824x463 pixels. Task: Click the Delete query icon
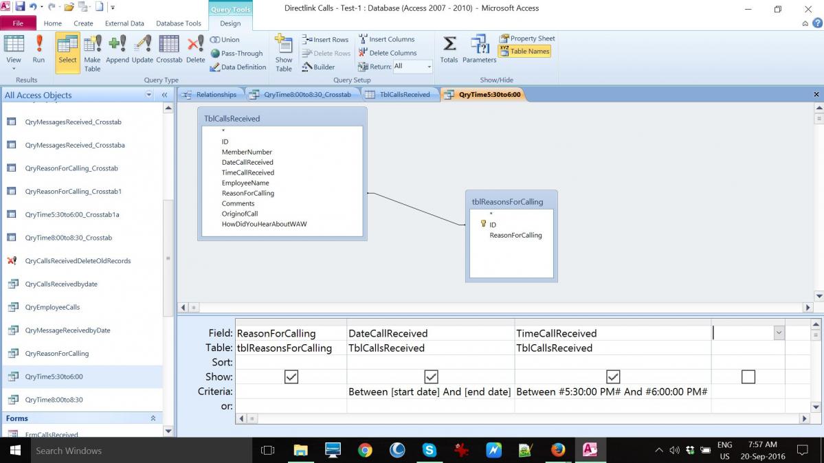(x=195, y=50)
